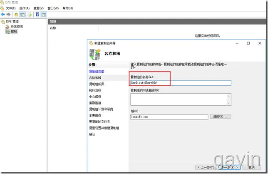Image resolution: width=268 pixels, height=174 pixels.
Task: Click the Up one level folder icon
Action: point(16,15)
